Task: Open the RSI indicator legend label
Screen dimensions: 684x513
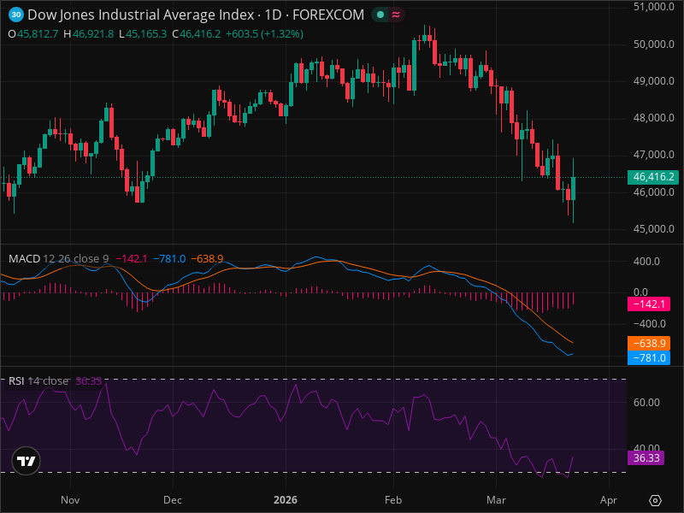Action: 16,381
